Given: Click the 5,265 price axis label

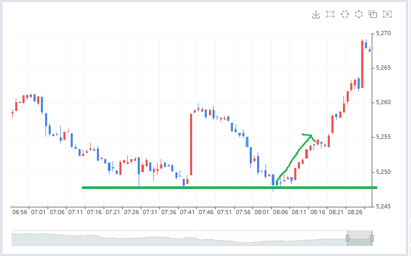Looking at the screenshot, I should [x=383, y=68].
